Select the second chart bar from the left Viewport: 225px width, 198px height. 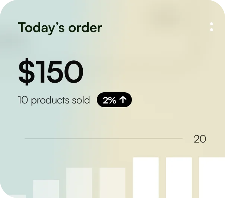[x=46, y=189]
